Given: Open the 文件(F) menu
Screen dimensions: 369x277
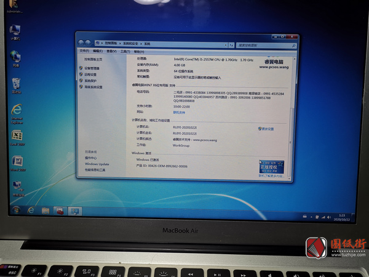Looking at the screenshot, I should (x=84, y=51).
